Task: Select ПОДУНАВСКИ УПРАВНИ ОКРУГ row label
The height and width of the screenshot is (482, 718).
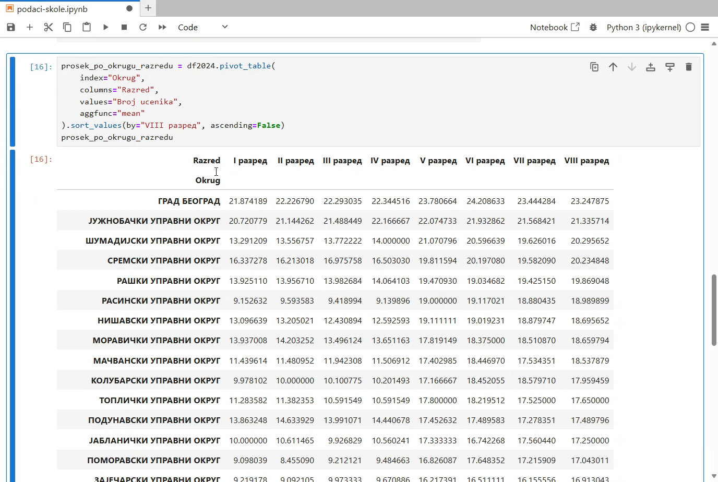Action: pos(154,420)
